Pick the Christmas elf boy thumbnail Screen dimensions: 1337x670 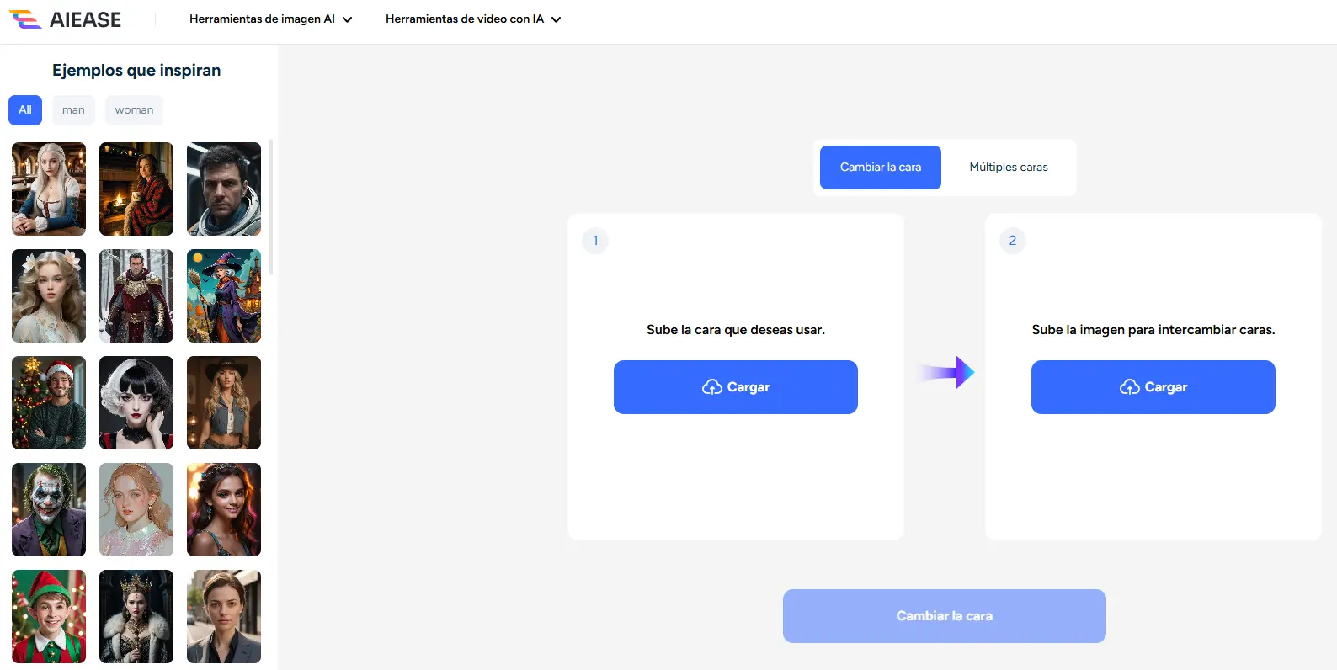(x=49, y=616)
